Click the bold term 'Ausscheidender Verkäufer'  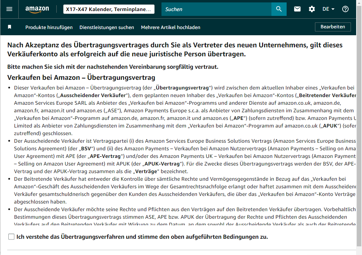[x=93, y=95]
